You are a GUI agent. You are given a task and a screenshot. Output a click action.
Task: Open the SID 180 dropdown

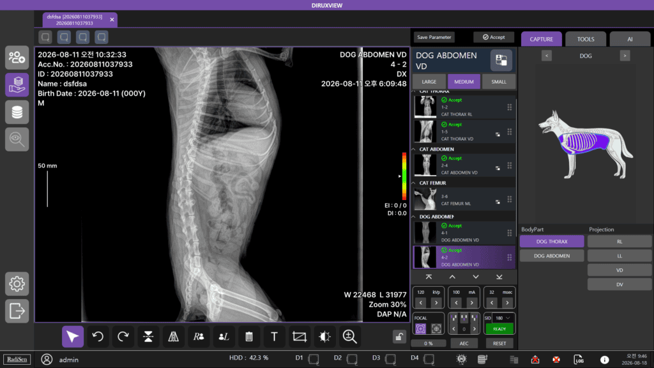coord(503,318)
